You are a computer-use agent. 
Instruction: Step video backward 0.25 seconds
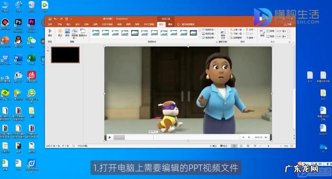pos(243,137)
